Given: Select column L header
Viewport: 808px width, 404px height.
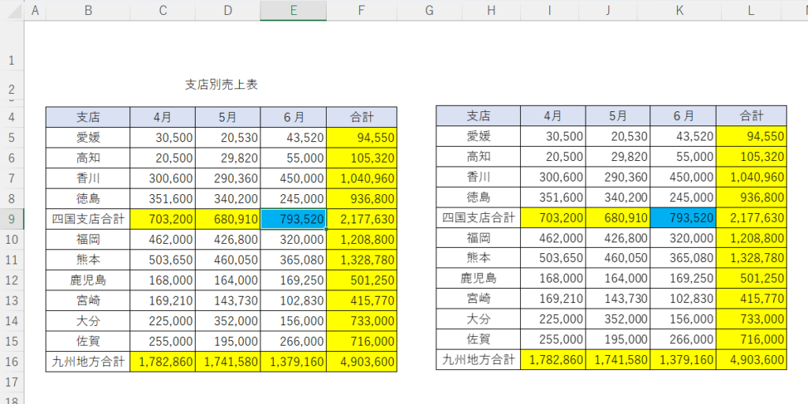Looking at the screenshot, I should [x=752, y=10].
